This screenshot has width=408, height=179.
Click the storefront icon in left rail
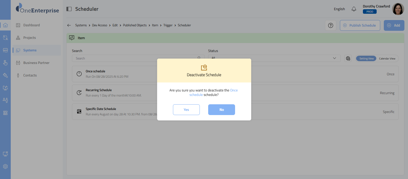pos(5,50)
